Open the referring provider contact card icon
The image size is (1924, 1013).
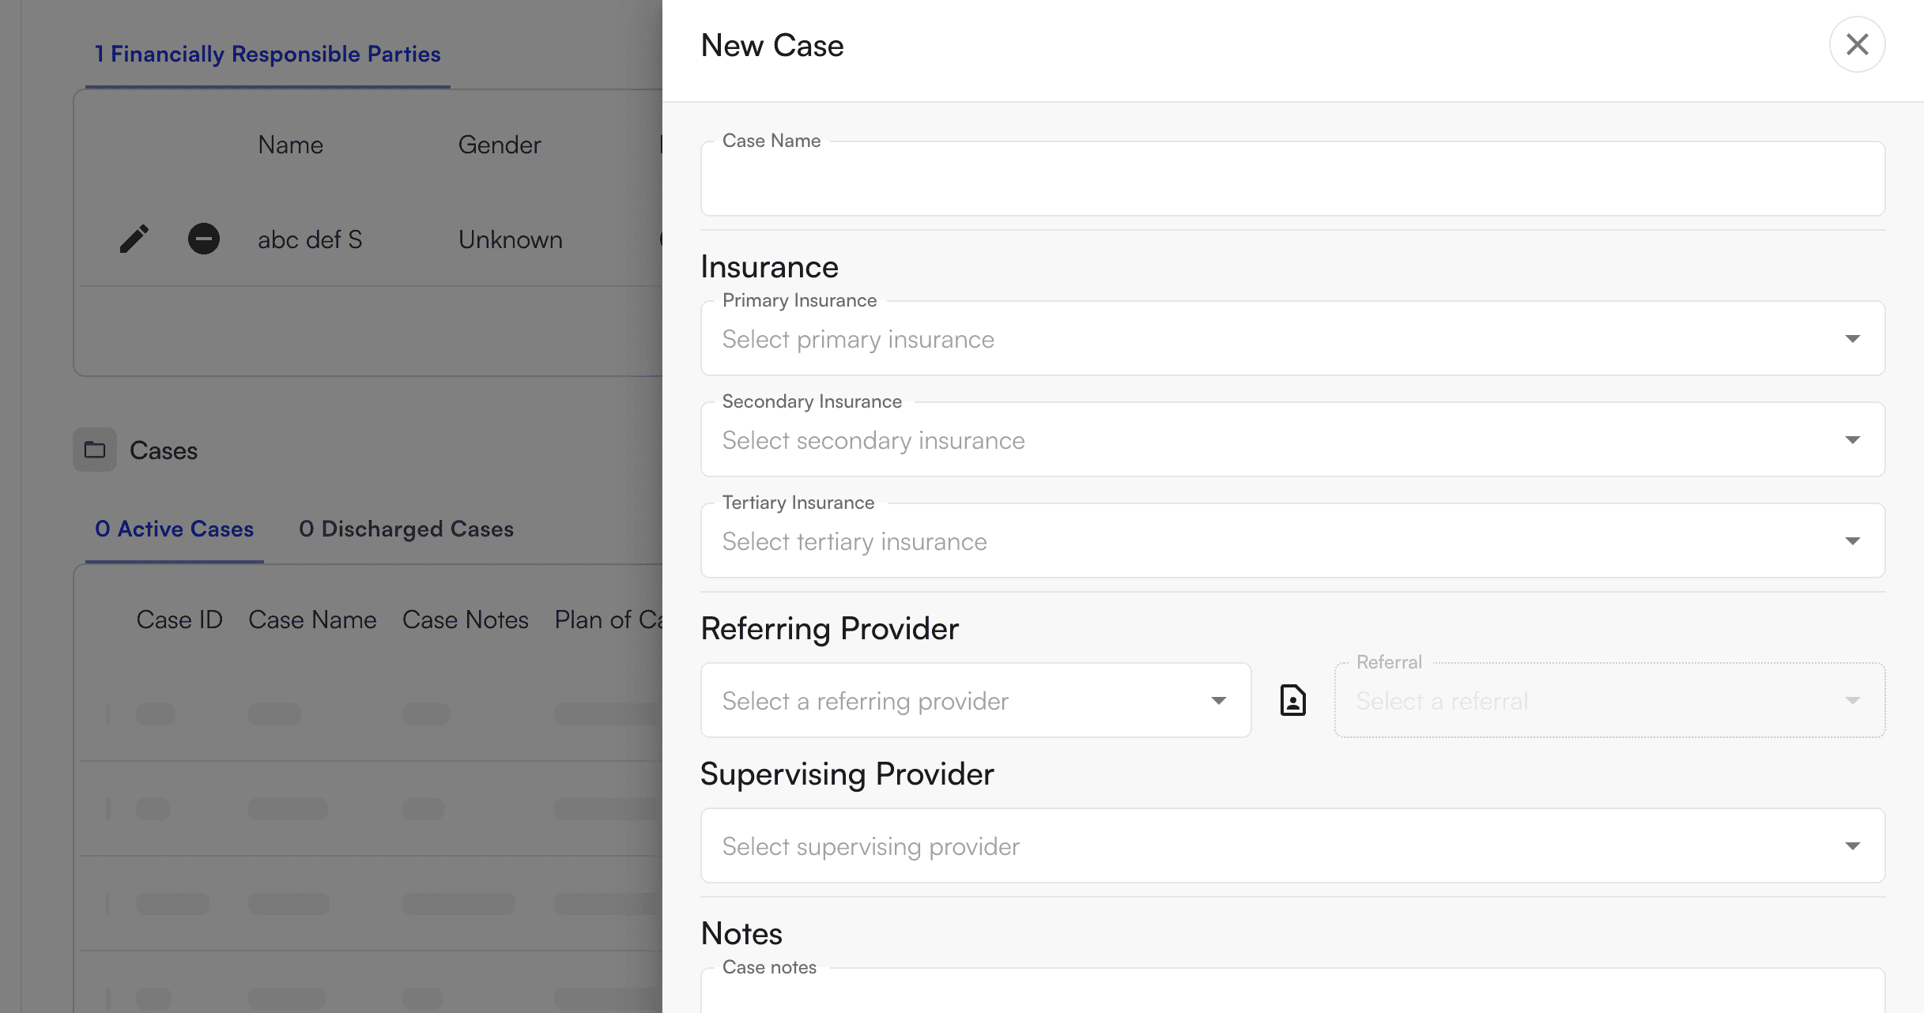(1292, 700)
